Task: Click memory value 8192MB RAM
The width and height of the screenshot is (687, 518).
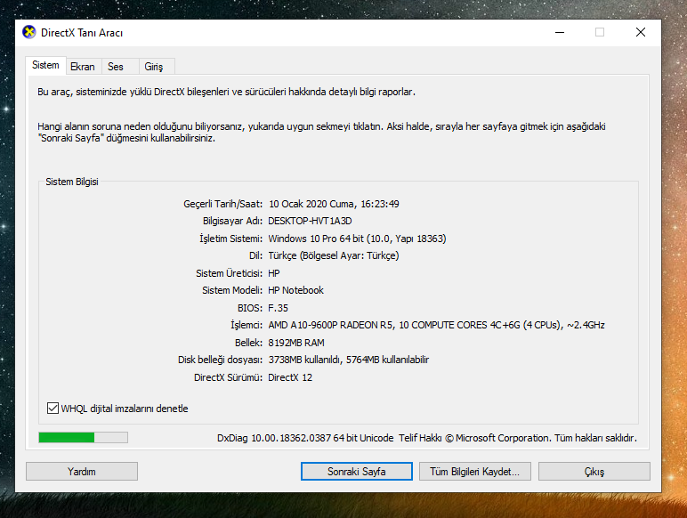Action: (296, 343)
